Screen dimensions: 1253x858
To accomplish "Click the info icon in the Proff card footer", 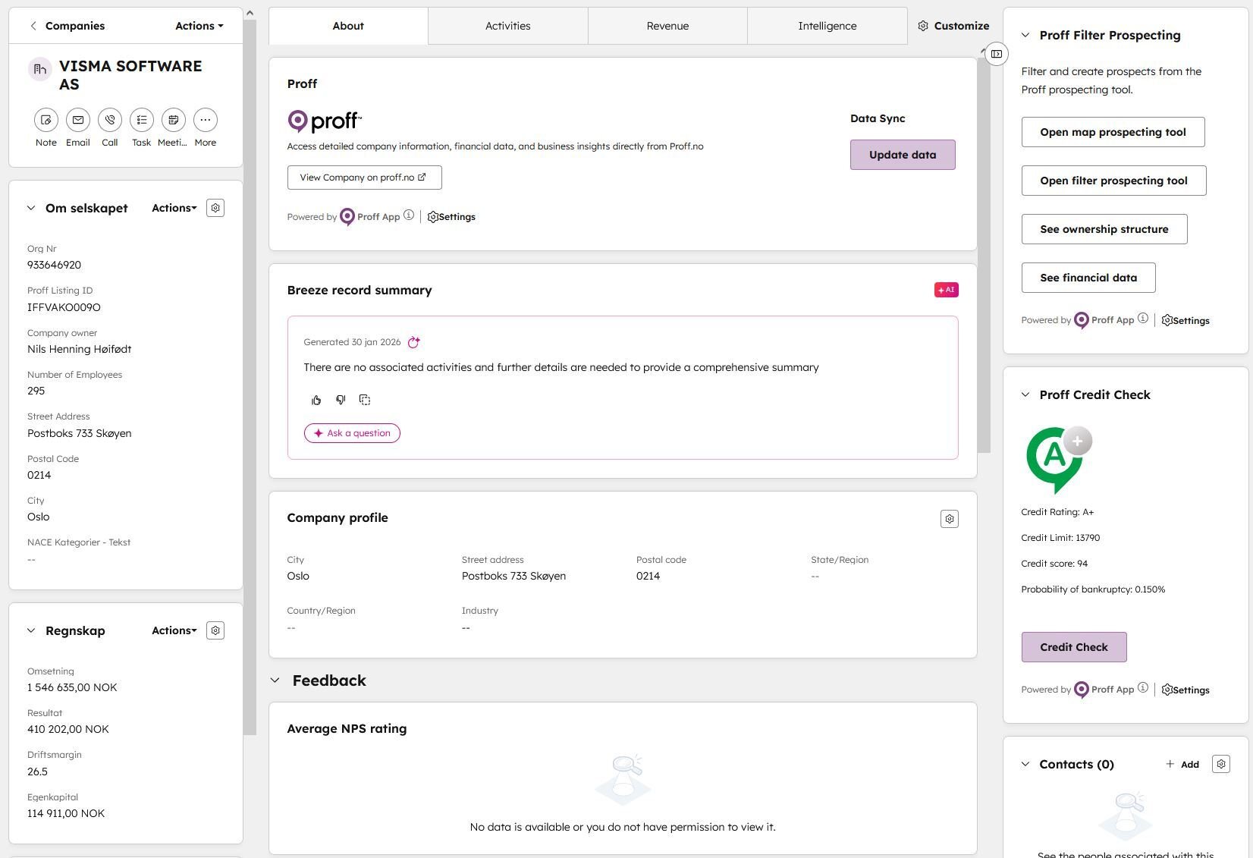I will 409,215.
